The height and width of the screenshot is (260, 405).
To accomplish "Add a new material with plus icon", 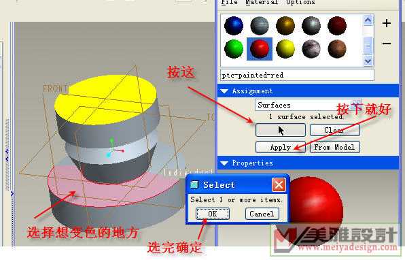I will click(x=387, y=23).
